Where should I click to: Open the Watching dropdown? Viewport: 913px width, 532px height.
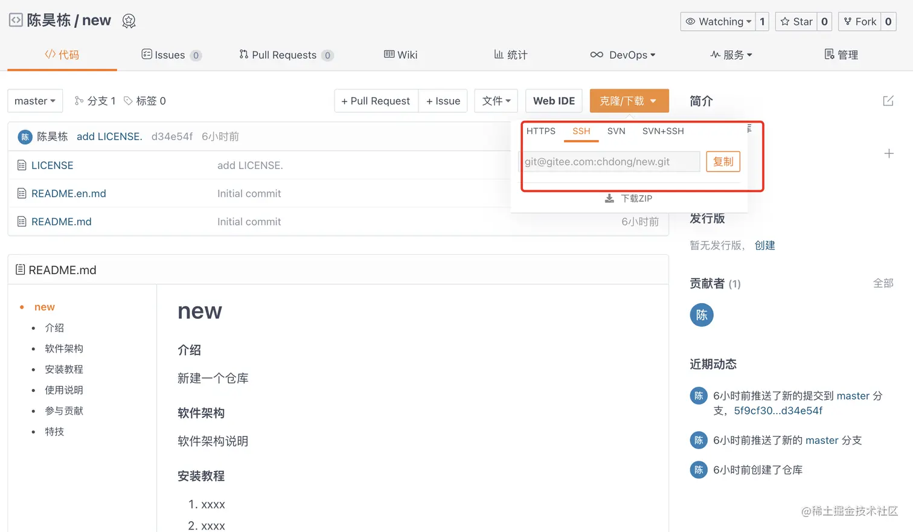click(718, 22)
